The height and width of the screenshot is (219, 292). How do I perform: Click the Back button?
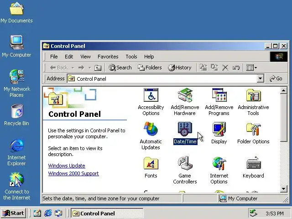coord(58,68)
